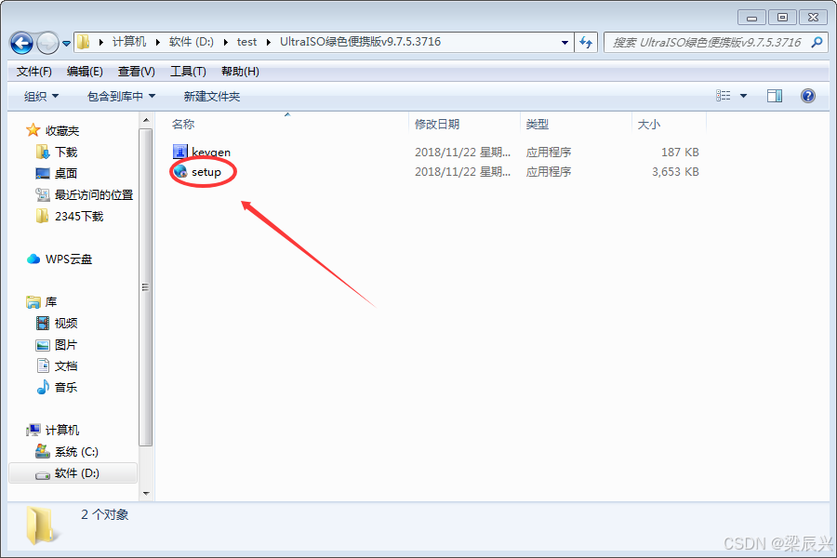The width and height of the screenshot is (837, 558).
Task: Open 桌面 in the navigation pane
Action: coord(66,174)
